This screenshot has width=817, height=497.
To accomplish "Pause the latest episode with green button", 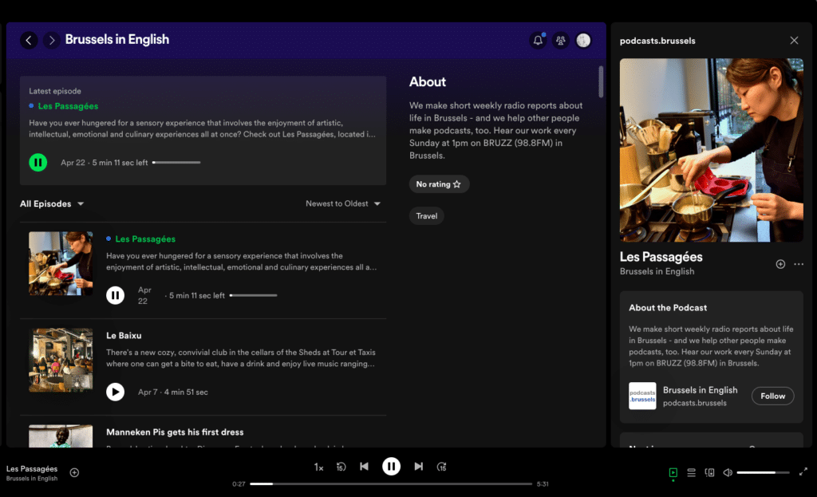I will pos(38,163).
